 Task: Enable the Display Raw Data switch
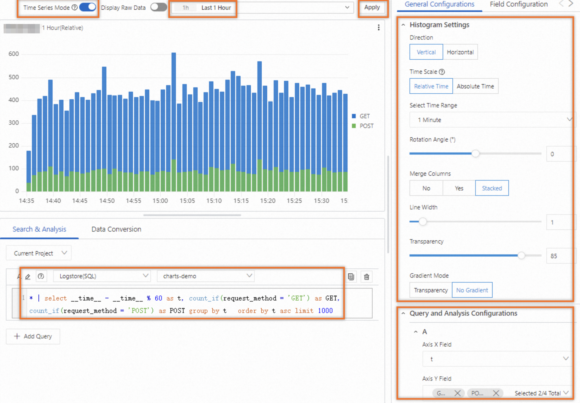pos(158,7)
